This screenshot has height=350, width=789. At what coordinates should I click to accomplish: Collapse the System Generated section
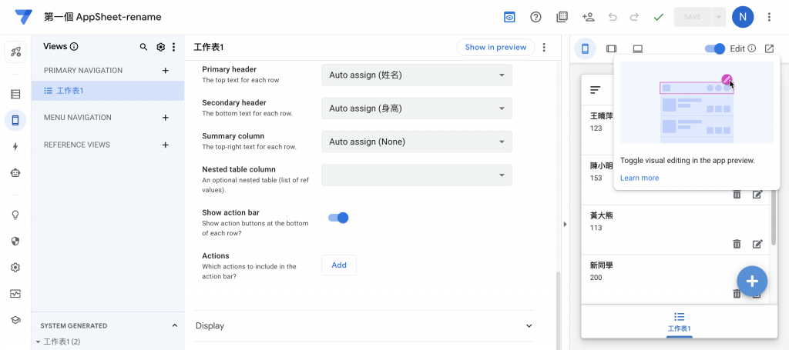174,325
